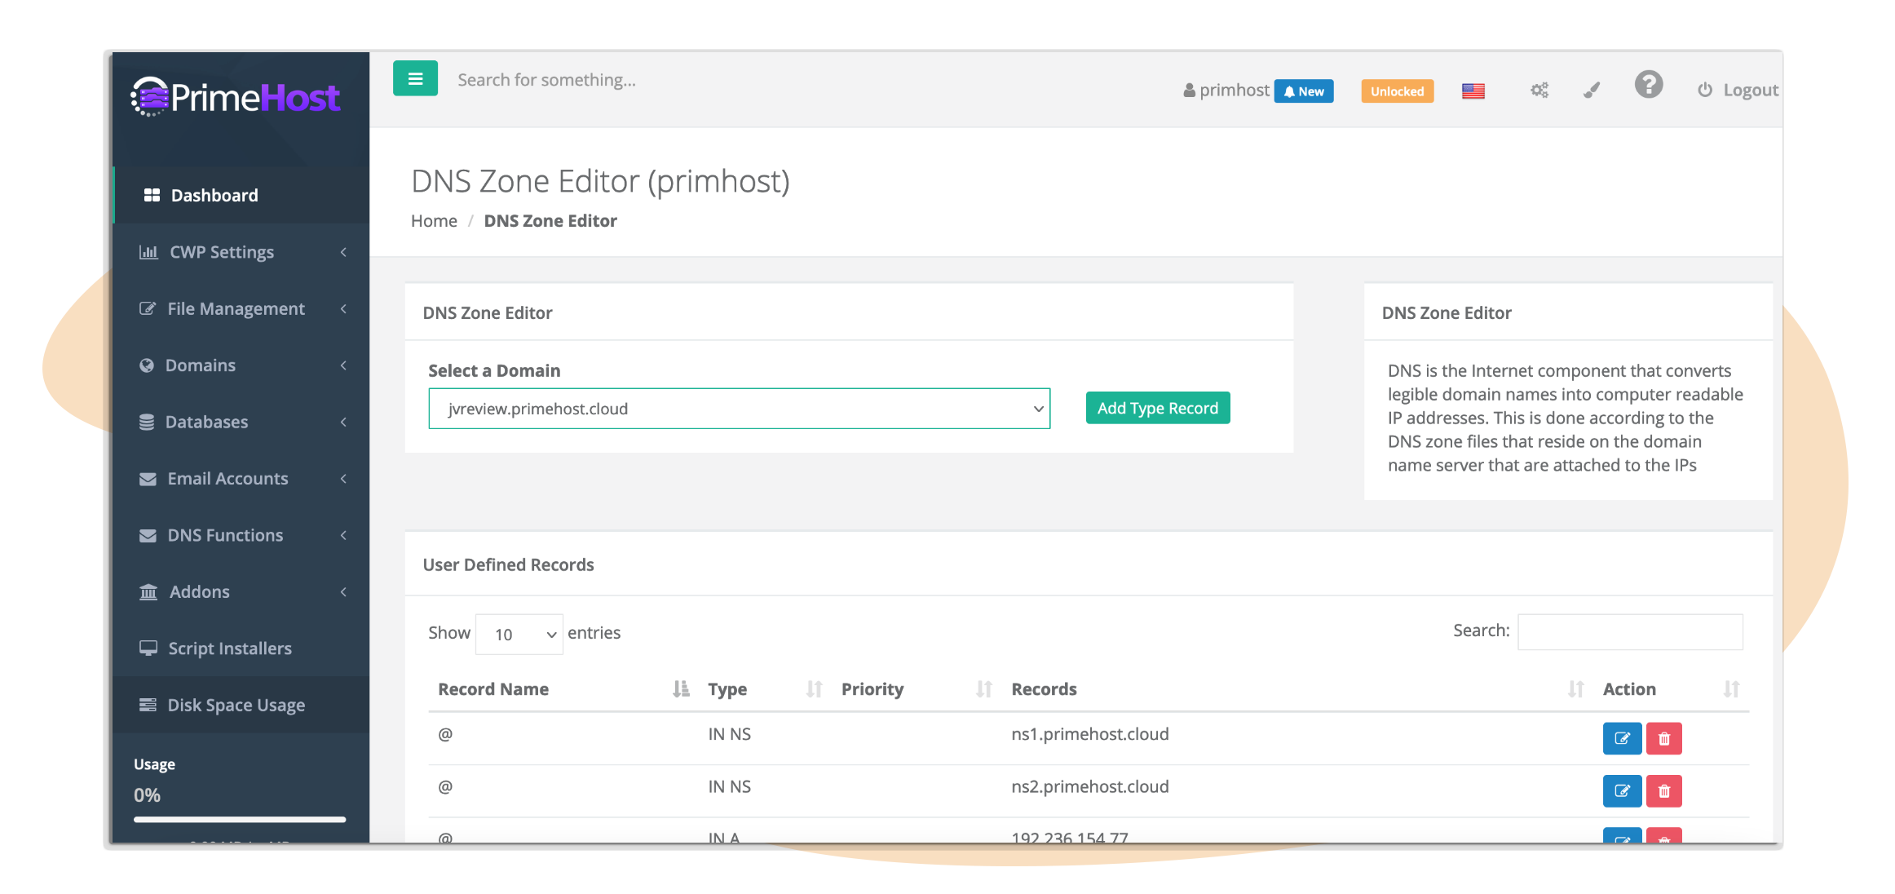Change the show entries count dropdown
This screenshot has height=894, width=1895.
tap(519, 634)
